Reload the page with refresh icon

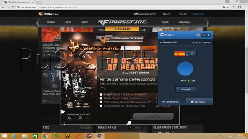click(13, 7)
